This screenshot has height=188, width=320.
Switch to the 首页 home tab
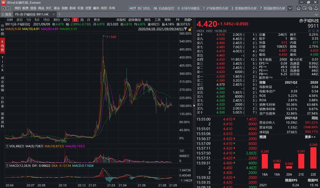(x=7, y=14)
